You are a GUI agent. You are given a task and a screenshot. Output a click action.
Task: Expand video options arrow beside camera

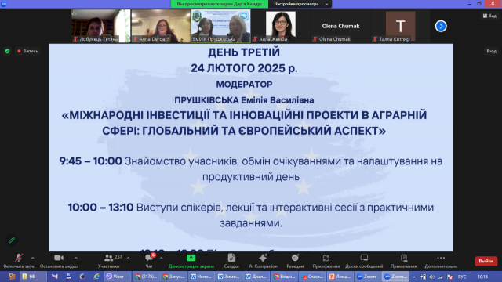76,258
